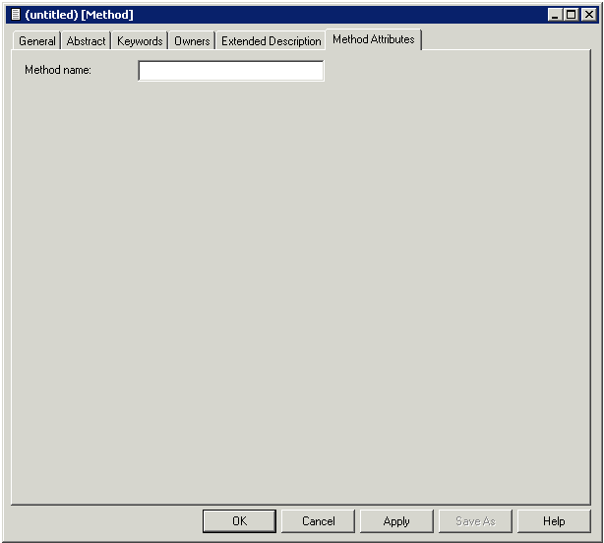Switch to the General tab
604x543 pixels.
pyautogui.click(x=37, y=41)
